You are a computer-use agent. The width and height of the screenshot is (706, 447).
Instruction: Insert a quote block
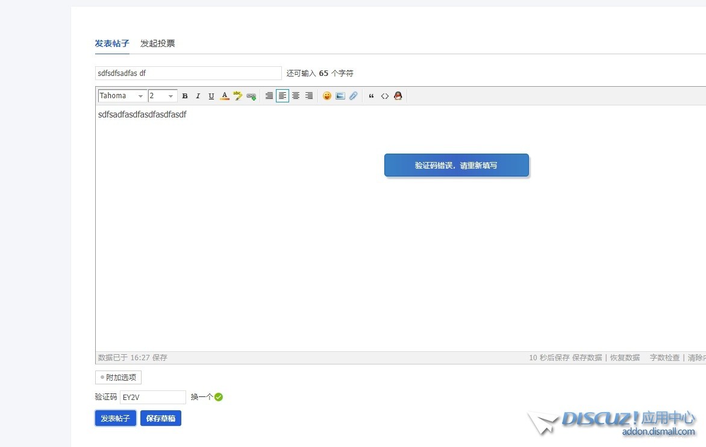coord(371,96)
